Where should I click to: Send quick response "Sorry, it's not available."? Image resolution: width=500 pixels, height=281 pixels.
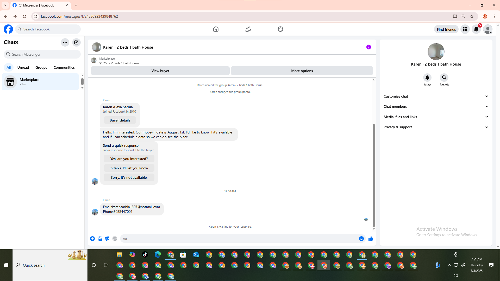129,177
